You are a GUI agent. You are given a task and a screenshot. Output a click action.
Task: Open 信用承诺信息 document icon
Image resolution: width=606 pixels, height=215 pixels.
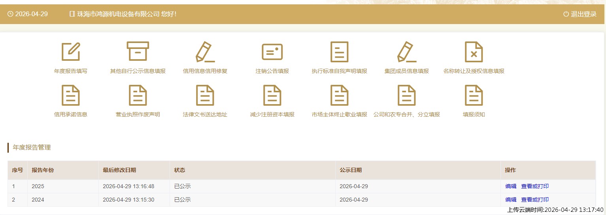point(71,95)
